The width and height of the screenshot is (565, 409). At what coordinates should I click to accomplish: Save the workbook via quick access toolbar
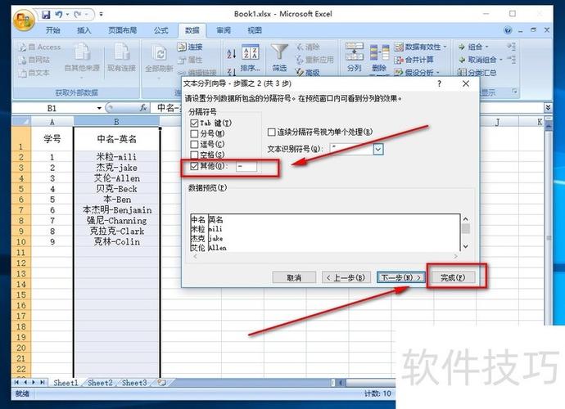click(x=46, y=15)
